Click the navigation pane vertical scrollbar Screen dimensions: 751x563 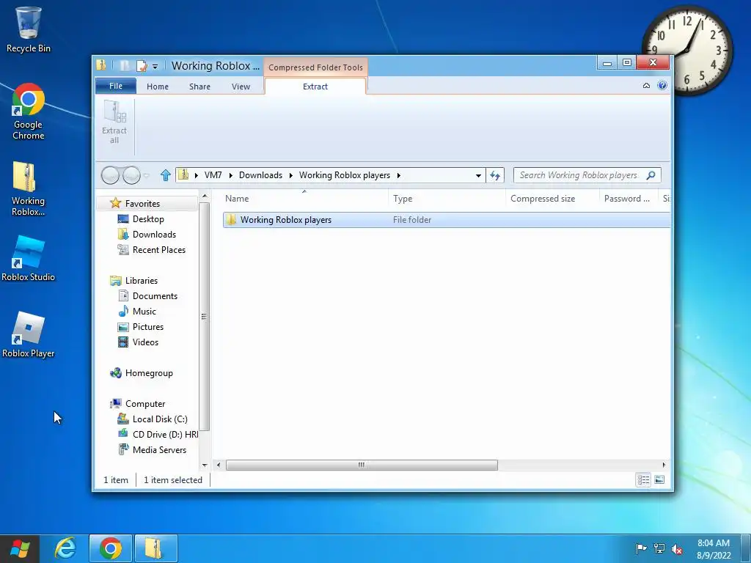pos(205,316)
